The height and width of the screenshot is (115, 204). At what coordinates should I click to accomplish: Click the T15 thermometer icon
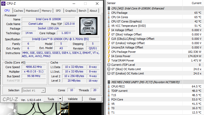(x=109, y=95)
